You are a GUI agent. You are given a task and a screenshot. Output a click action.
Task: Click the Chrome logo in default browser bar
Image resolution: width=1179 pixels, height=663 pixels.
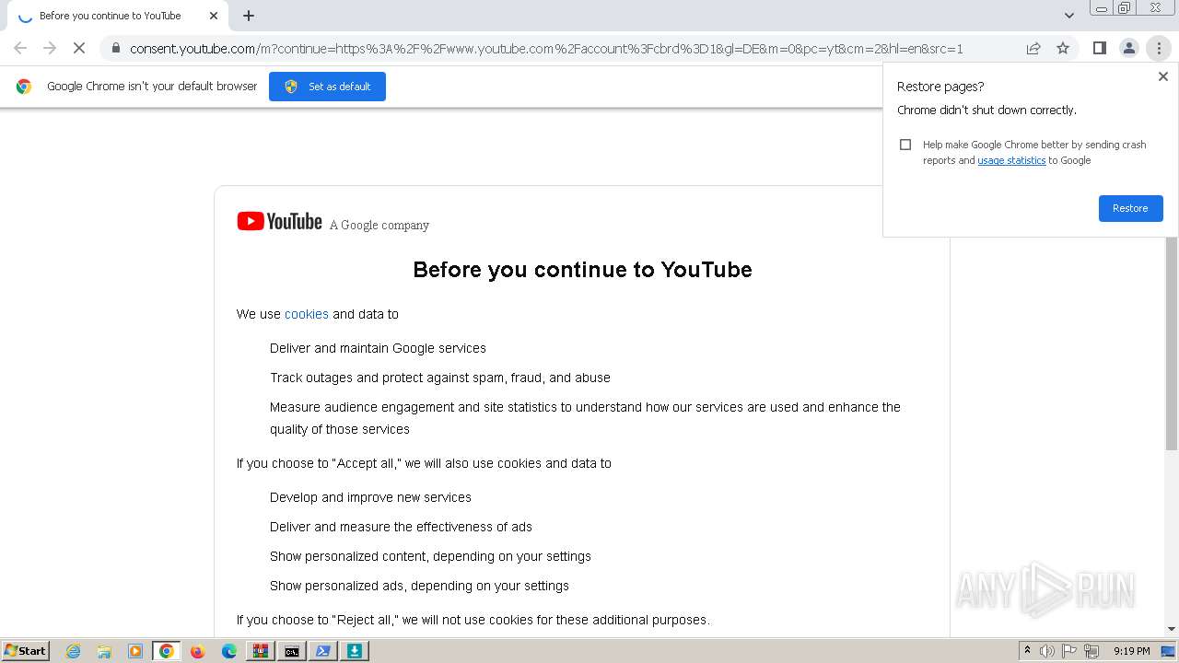tap(24, 87)
